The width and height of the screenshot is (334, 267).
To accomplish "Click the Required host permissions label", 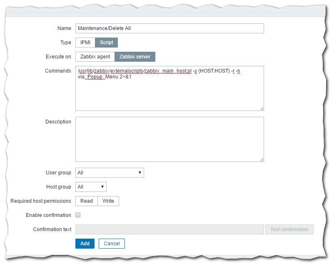I will click(x=41, y=201).
